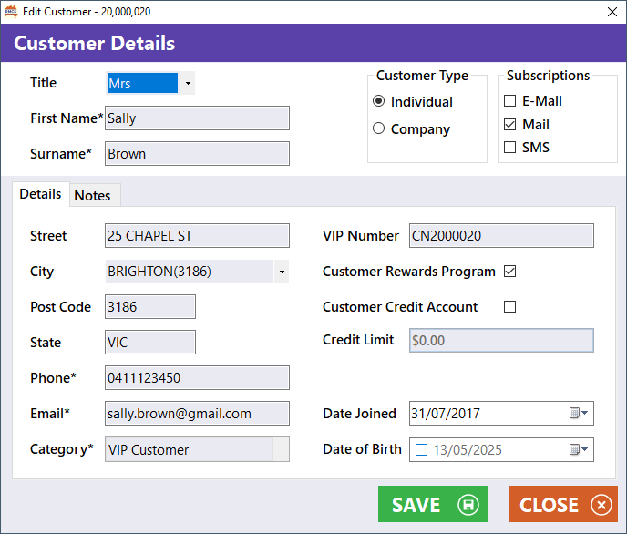The image size is (627, 534).
Task: Enable the Date of Birth checkbox
Action: click(421, 449)
